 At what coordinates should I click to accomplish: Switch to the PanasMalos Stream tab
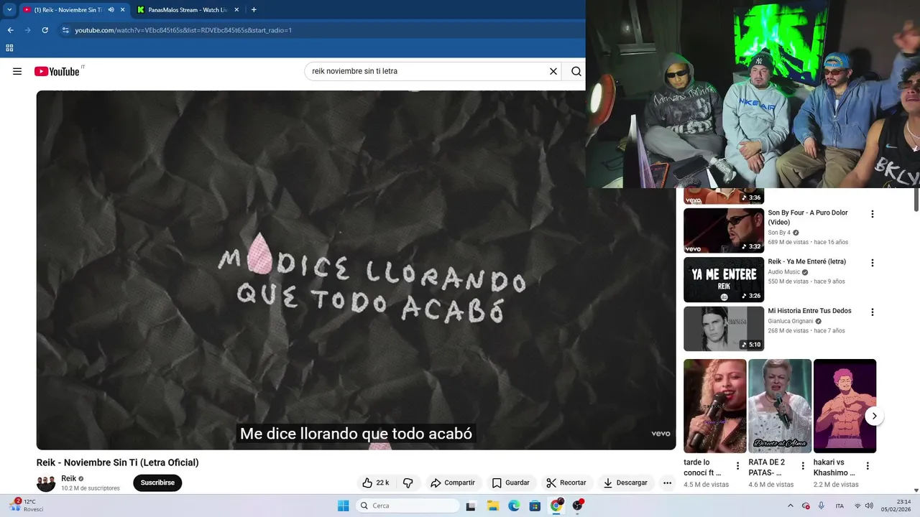(187, 10)
